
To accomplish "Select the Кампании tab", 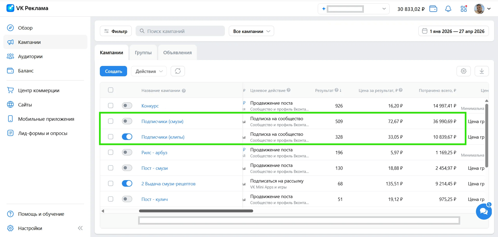I will point(112,52).
